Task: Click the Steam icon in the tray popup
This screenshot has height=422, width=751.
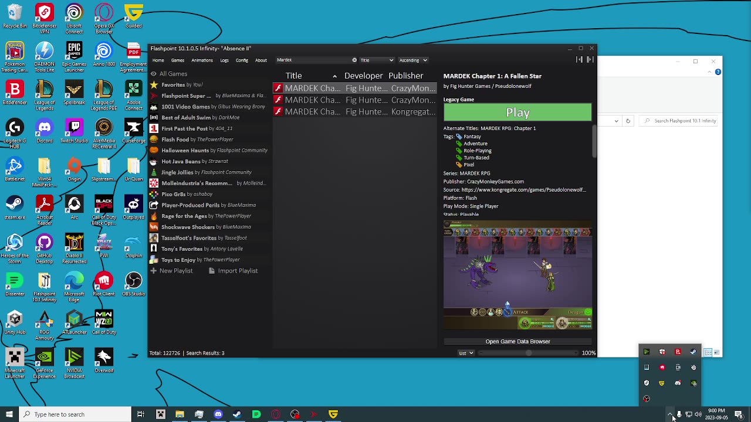Action: coord(694,352)
